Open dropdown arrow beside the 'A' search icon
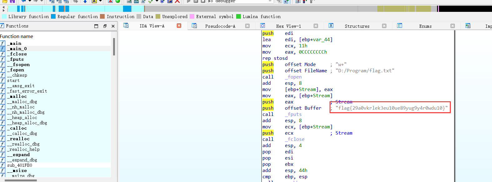The height and width of the screenshot is (182, 492). pyautogui.click(x=101, y=1)
